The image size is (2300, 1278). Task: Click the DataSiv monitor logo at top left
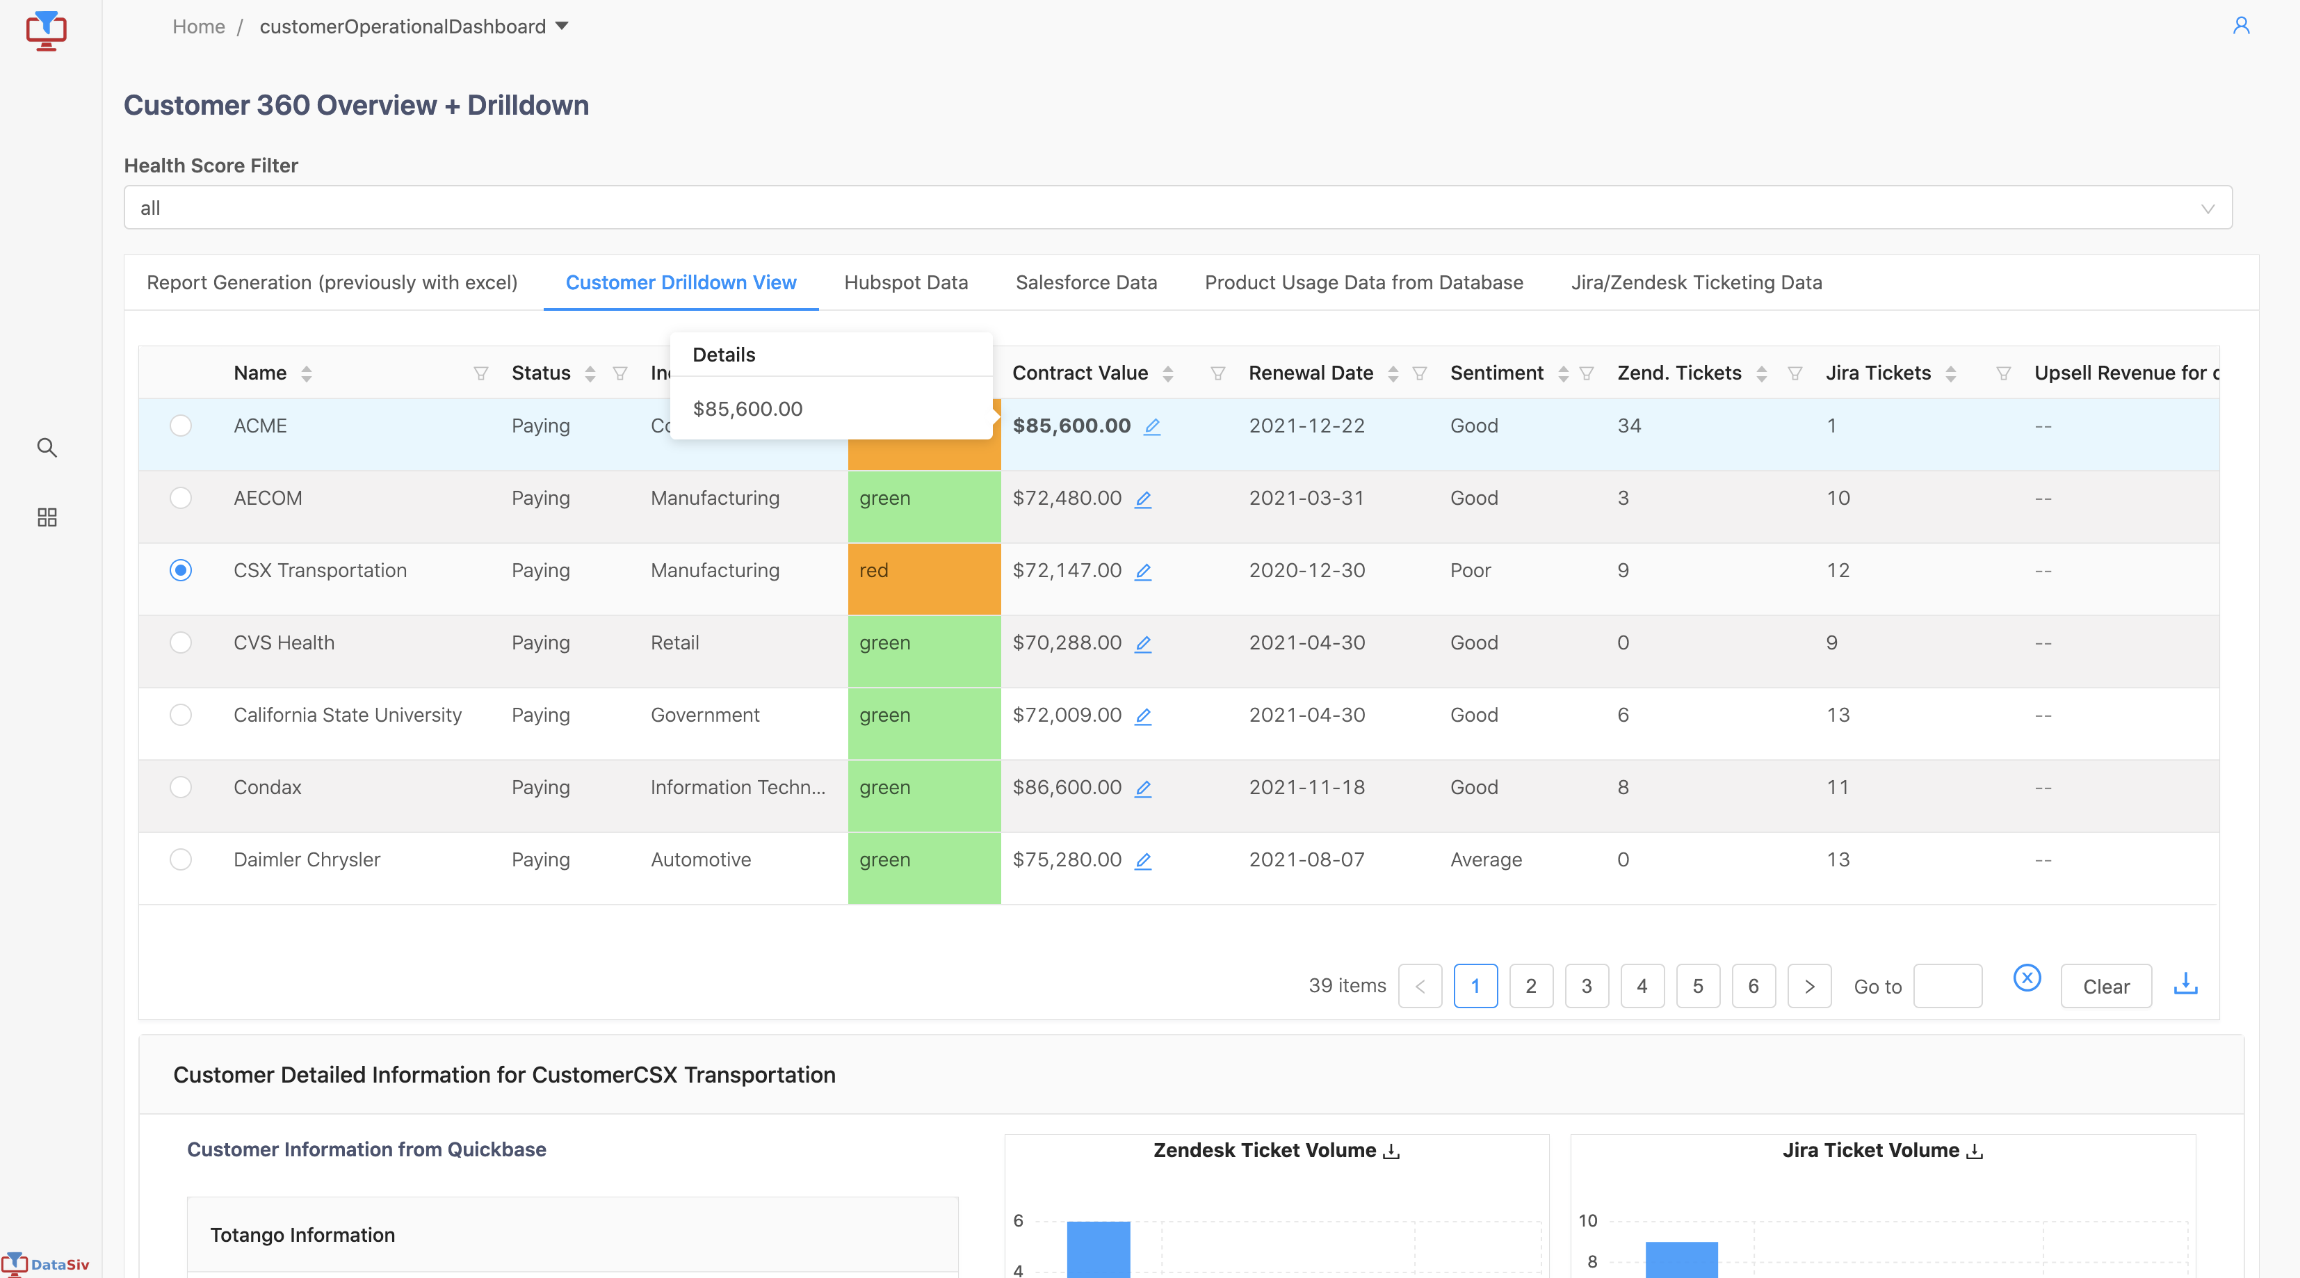point(47,31)
